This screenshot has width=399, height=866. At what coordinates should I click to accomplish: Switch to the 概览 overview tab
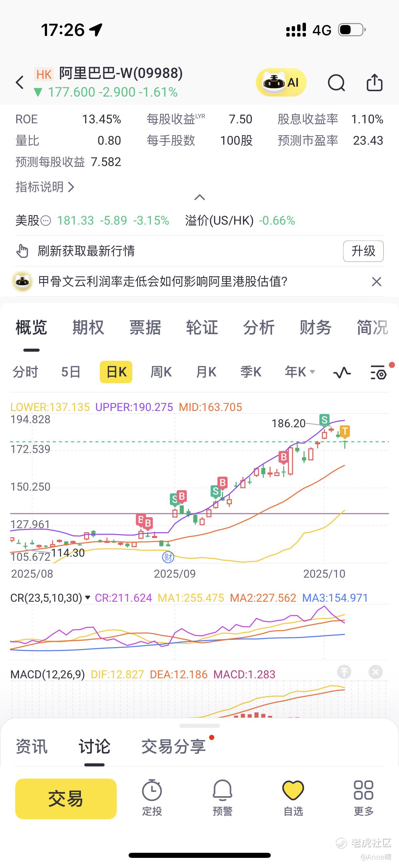(31, 328)
